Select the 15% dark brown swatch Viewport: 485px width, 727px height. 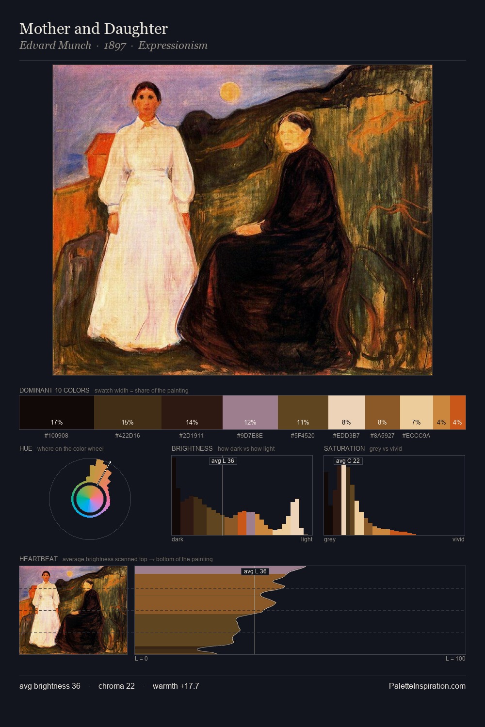coord(128,412)
